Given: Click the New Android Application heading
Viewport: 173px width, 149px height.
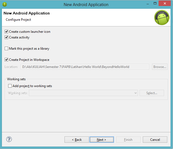Looking at the screenshot, I should [27, 13].
